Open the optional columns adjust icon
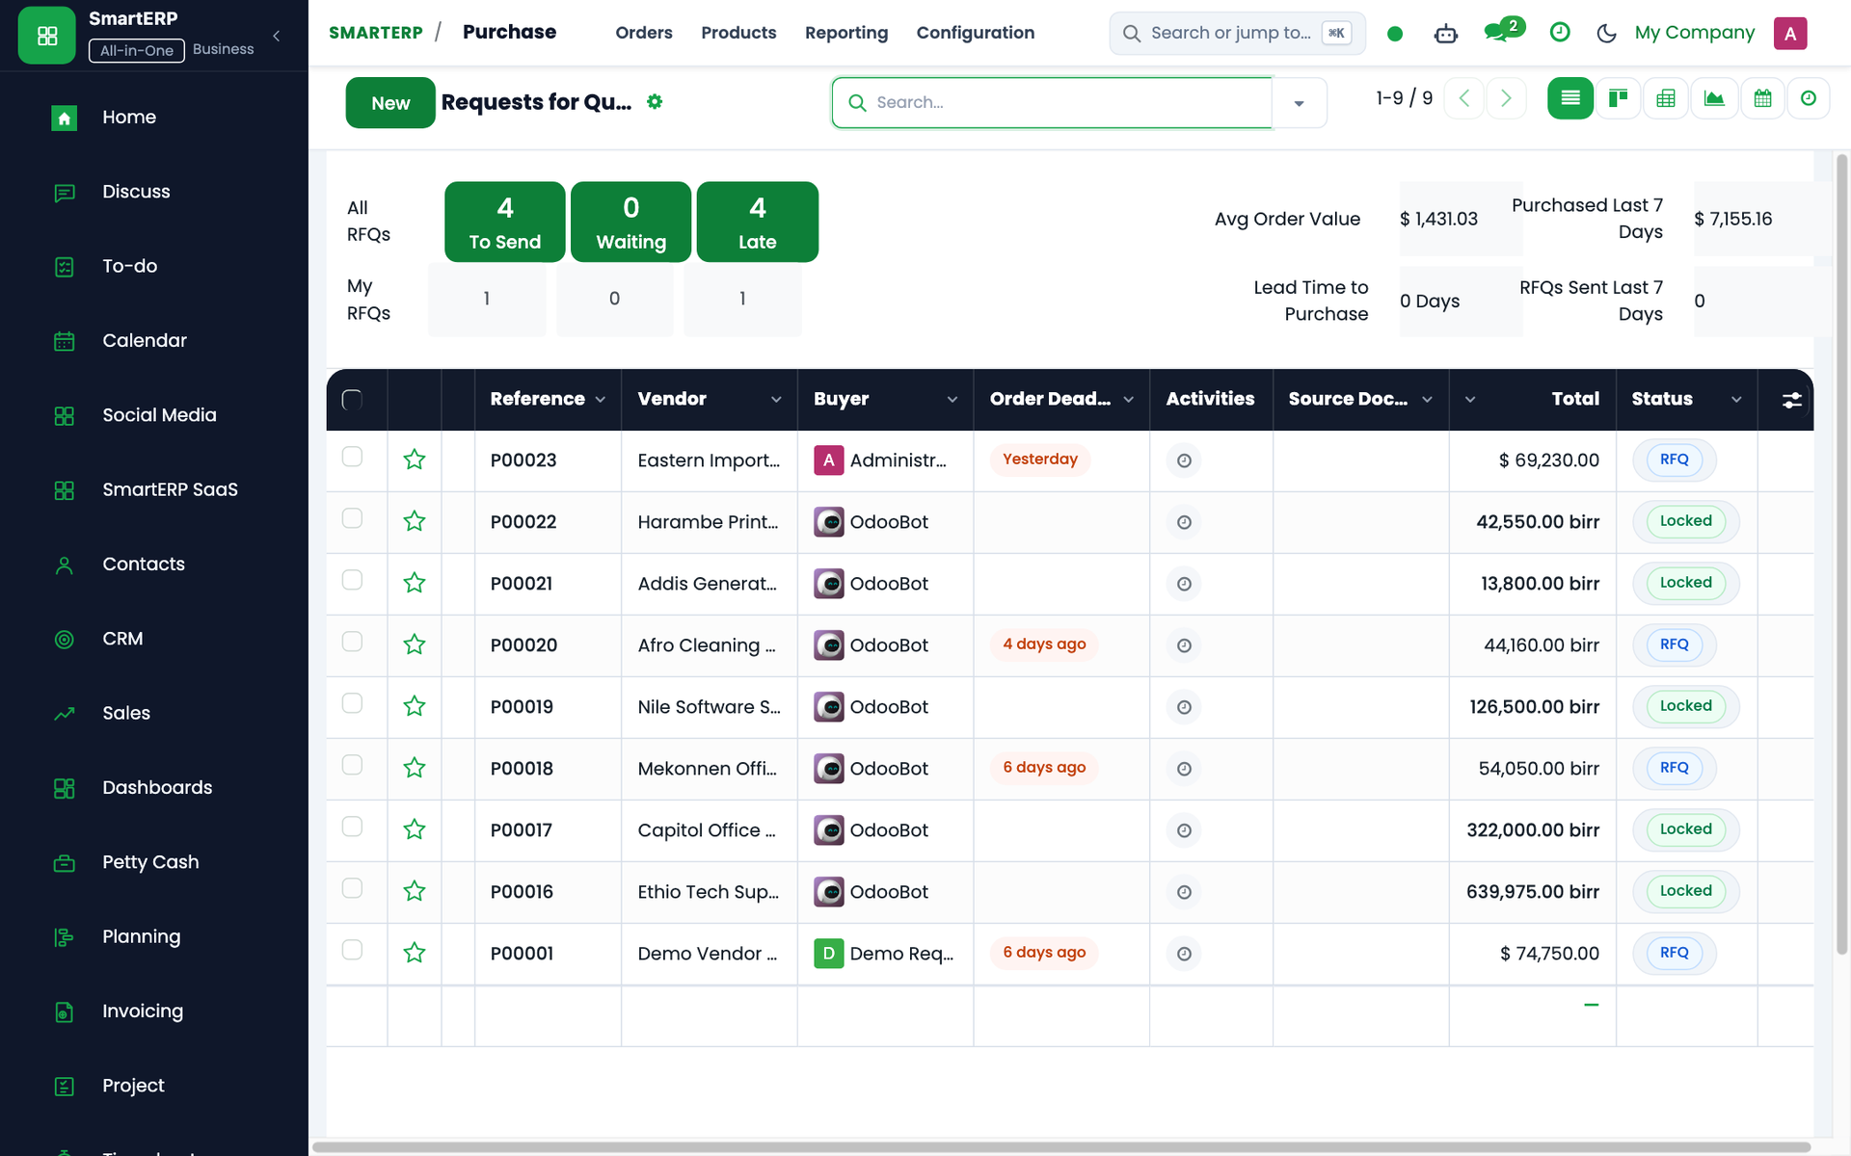 coord(1791,400)
